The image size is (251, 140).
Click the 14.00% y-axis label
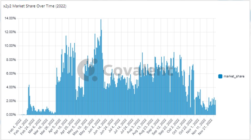pyautogui.click(x=10, y=18)
